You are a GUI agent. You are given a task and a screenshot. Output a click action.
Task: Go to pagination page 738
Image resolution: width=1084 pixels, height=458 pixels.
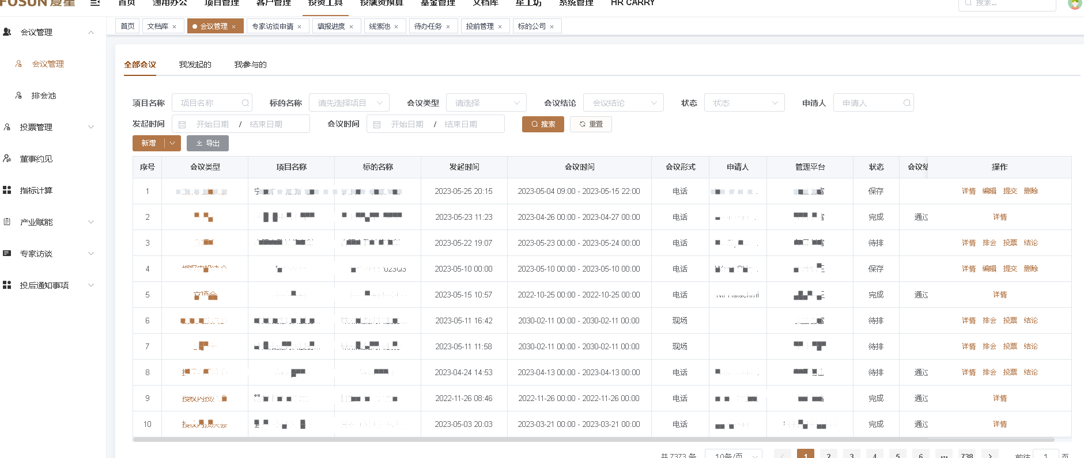click(x=967, y=455)
